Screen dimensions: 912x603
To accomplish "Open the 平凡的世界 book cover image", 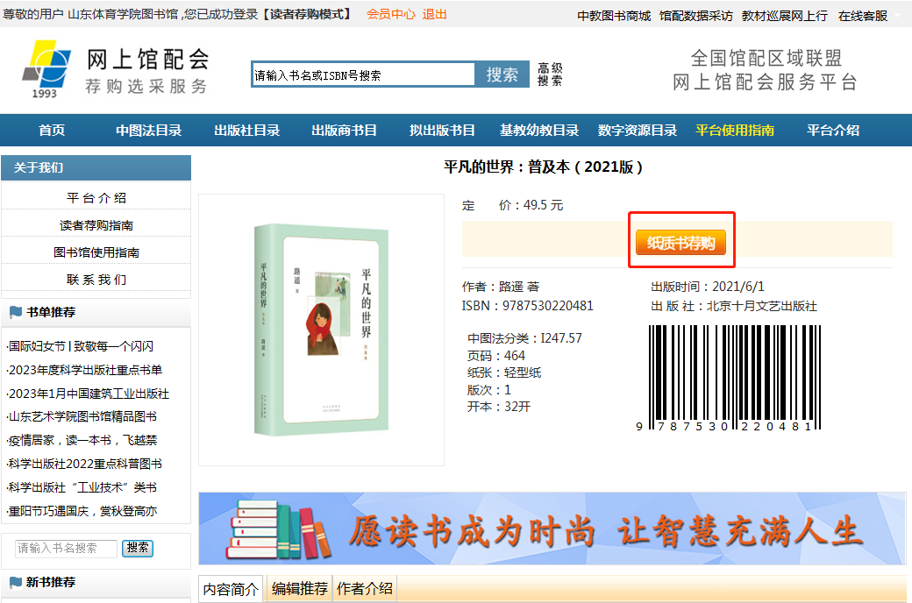I will click(321, 330).
